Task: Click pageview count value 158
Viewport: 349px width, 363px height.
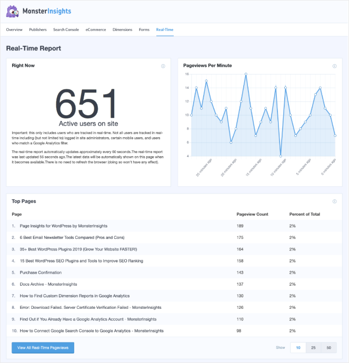Action: coord(240,261)
